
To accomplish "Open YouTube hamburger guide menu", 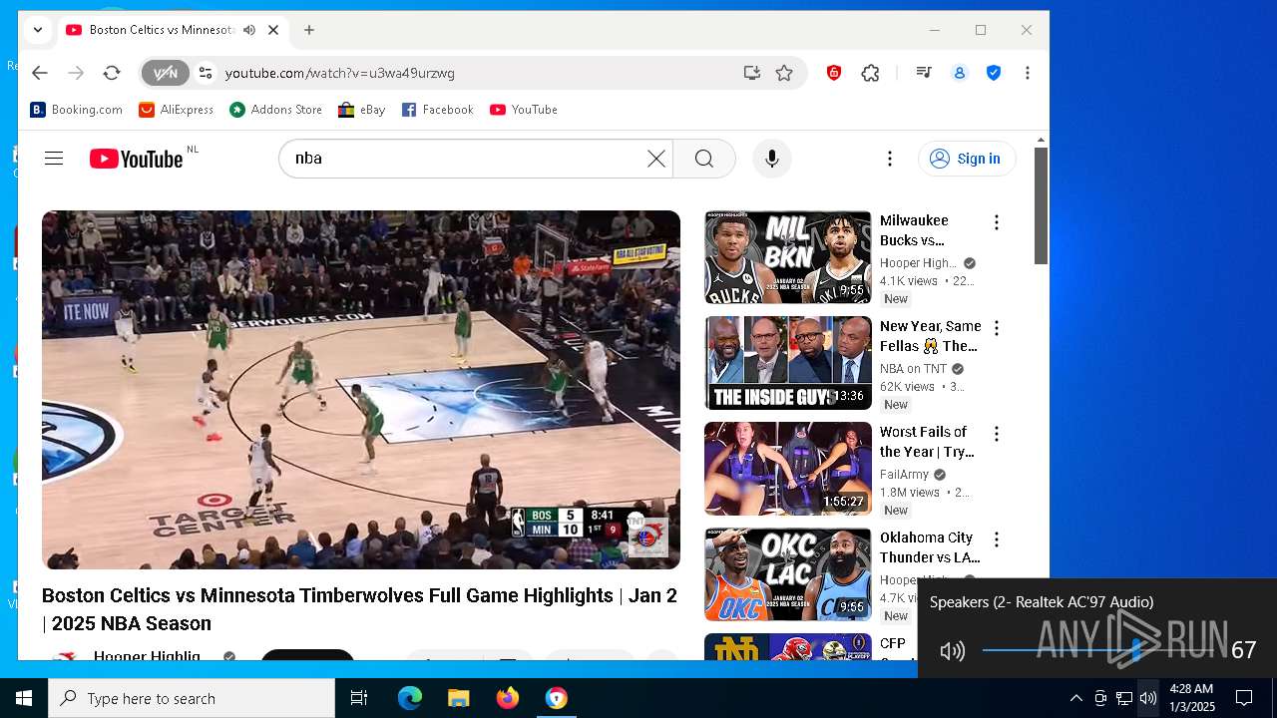I will click(x=54, y=159).
